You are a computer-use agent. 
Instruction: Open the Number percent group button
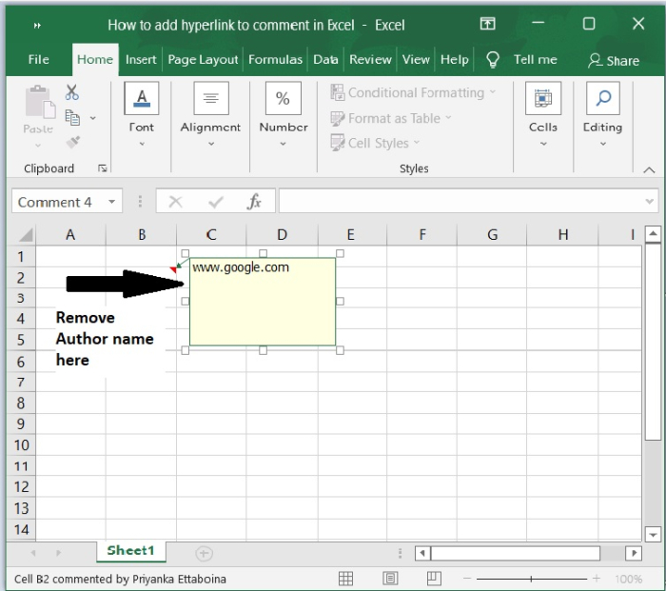point(284,98)
